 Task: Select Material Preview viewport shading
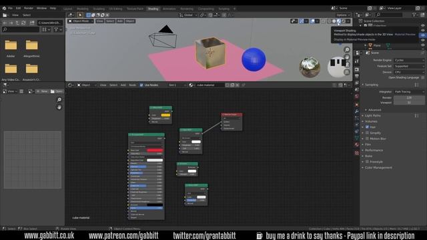pyautogui.click(x=338, y=21)
